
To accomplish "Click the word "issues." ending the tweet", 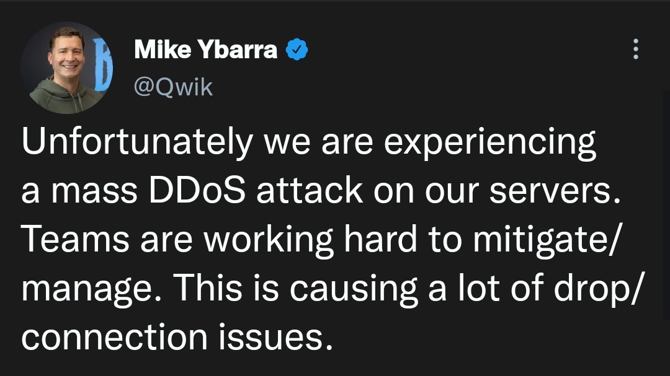I will click(x=276, y=337).
